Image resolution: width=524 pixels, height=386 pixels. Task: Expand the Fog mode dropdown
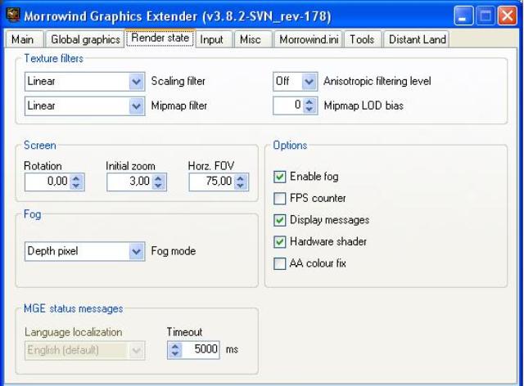click(x=136, y=251)
